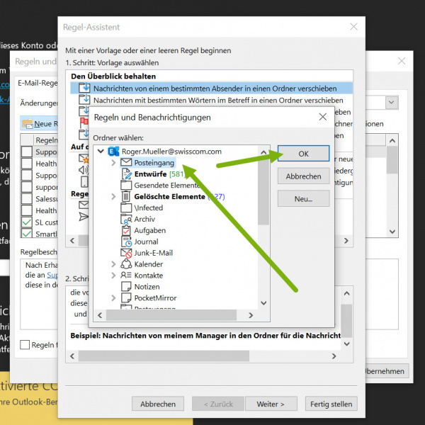This screenshot has height=425, width=425.
Task: Select the Entwürfe drafts icon
Action: (126, 174)
